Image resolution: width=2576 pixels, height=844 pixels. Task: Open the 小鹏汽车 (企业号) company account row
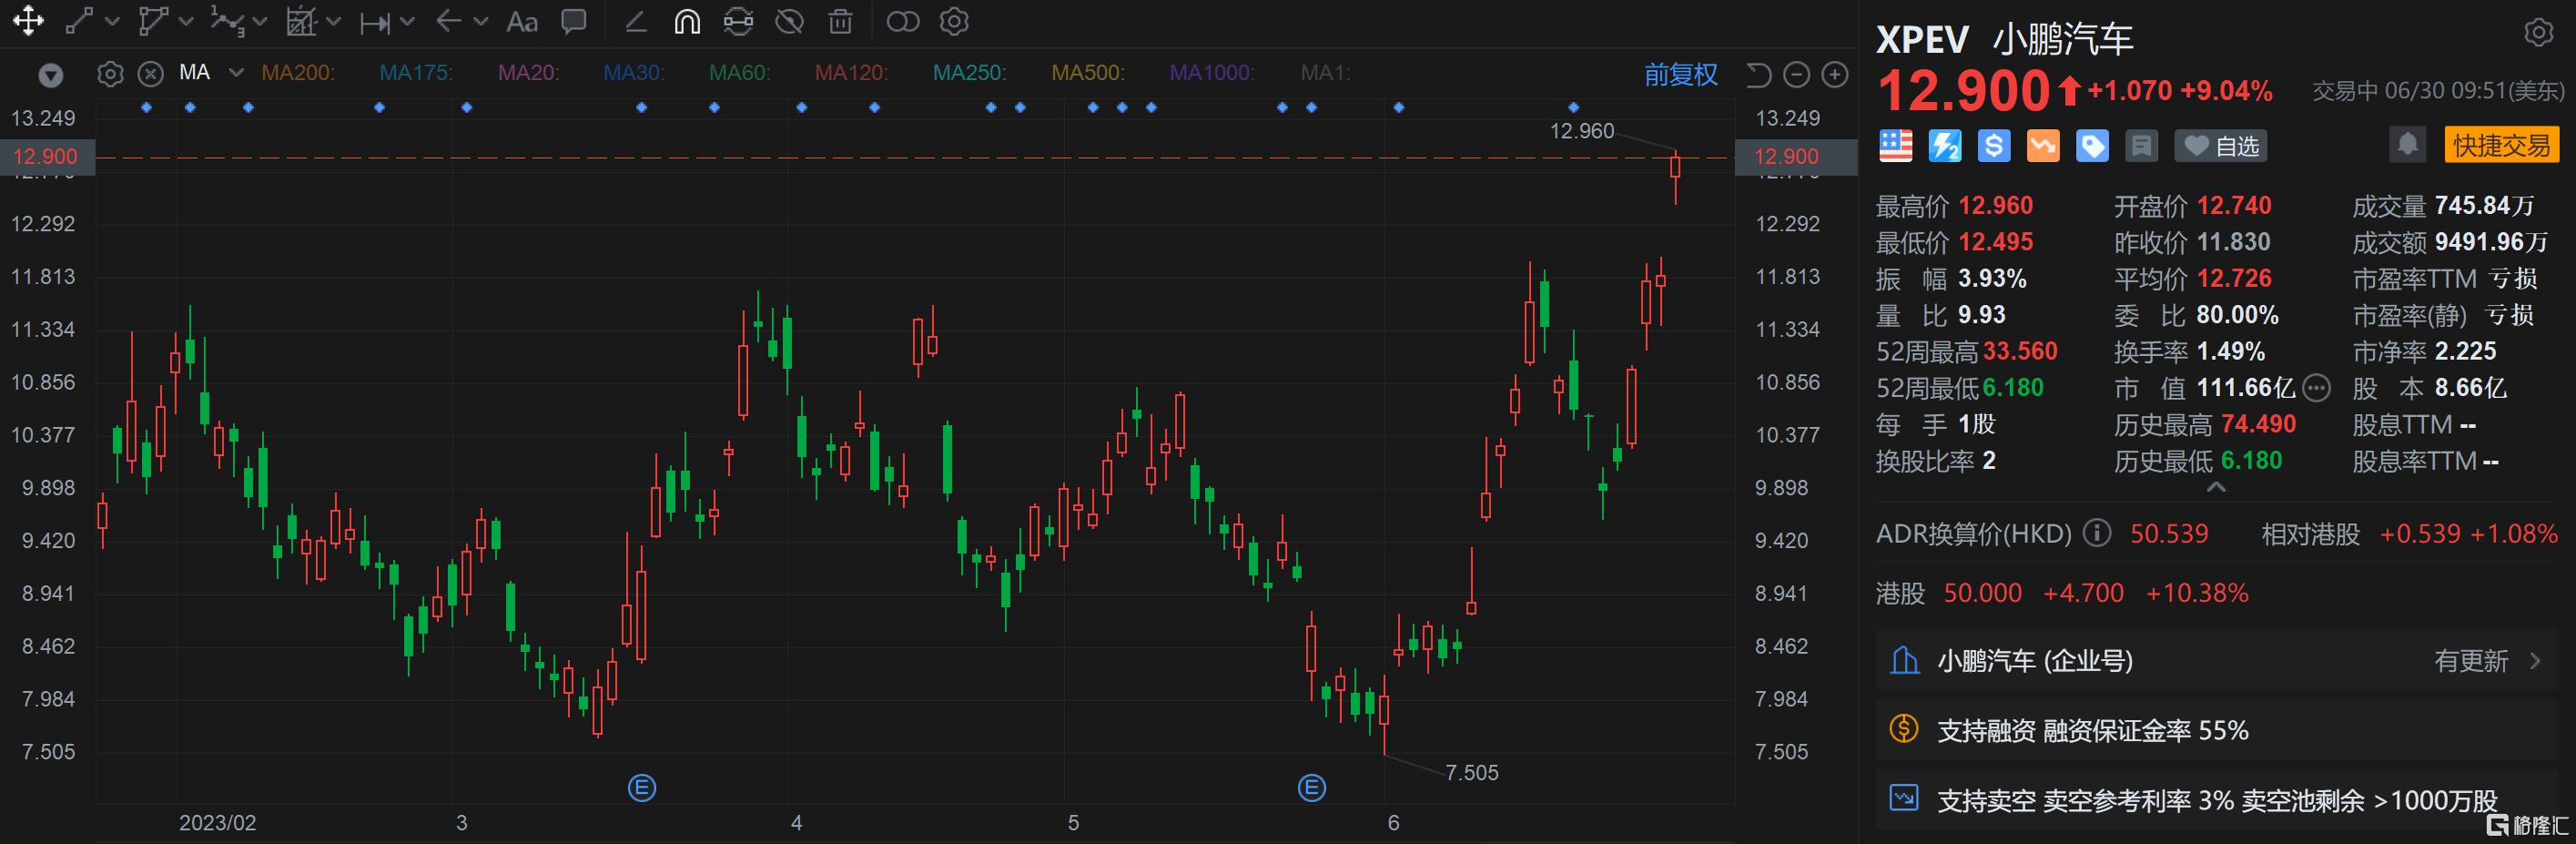2216,660
